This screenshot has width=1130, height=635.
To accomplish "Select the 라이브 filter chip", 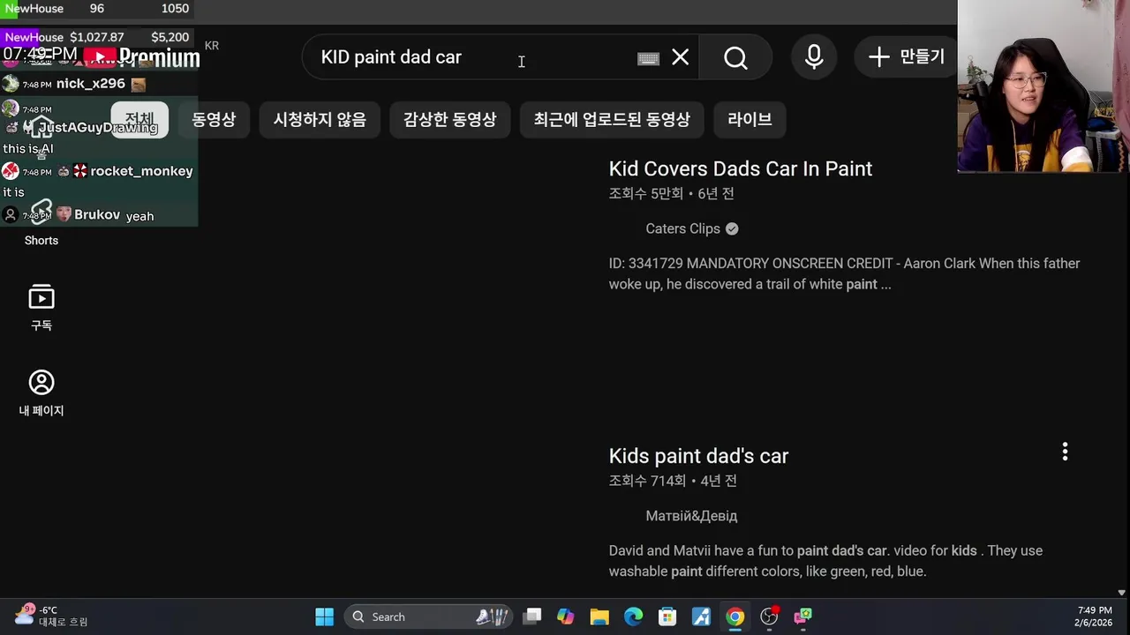I will (x=750, y=119).
